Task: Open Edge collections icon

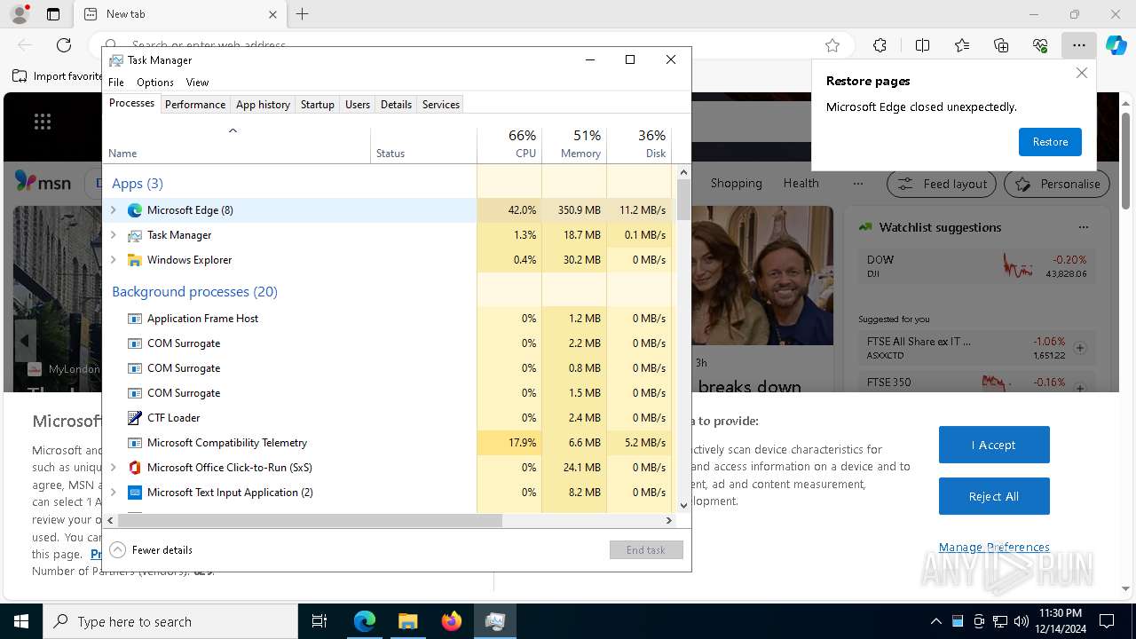Action: [1001, 45]
